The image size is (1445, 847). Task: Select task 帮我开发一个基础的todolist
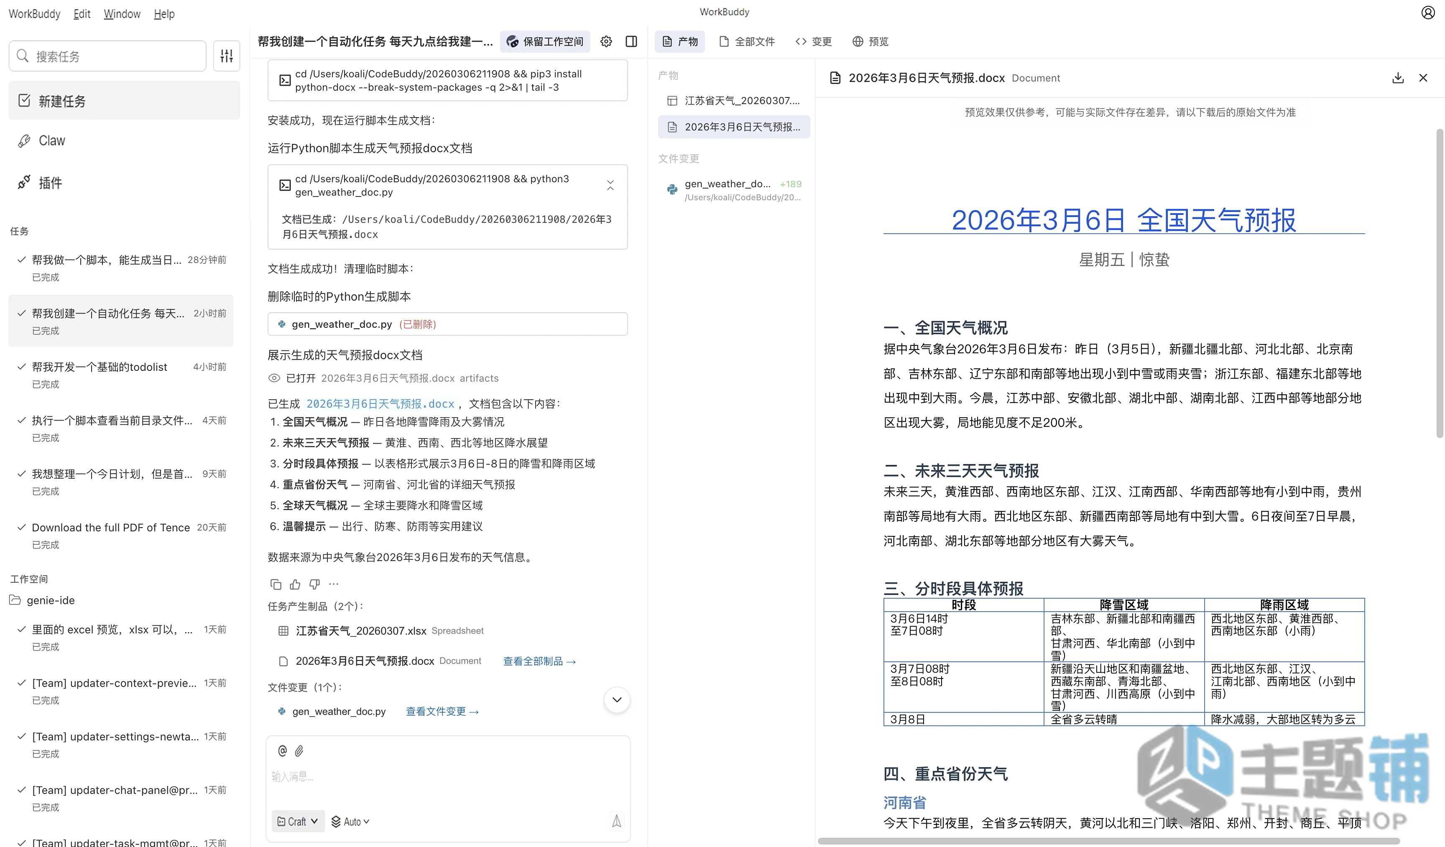coord(121,375)
